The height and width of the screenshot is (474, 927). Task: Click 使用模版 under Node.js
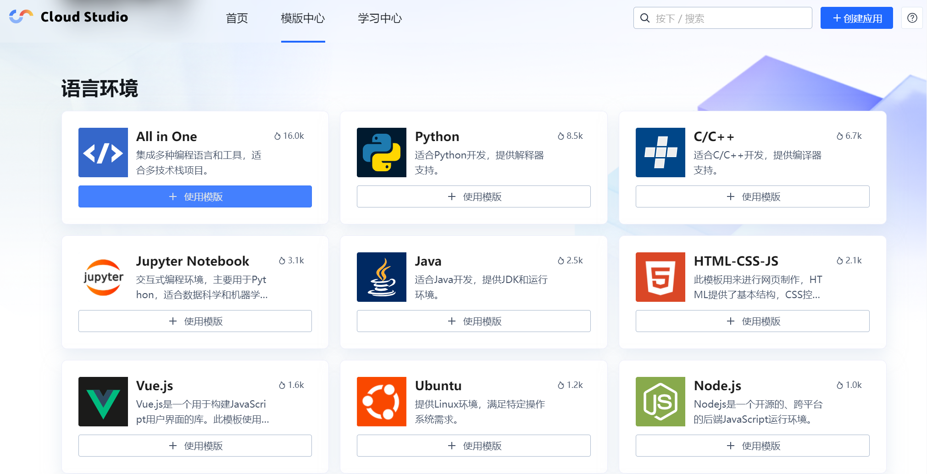[x=752, y=446]
